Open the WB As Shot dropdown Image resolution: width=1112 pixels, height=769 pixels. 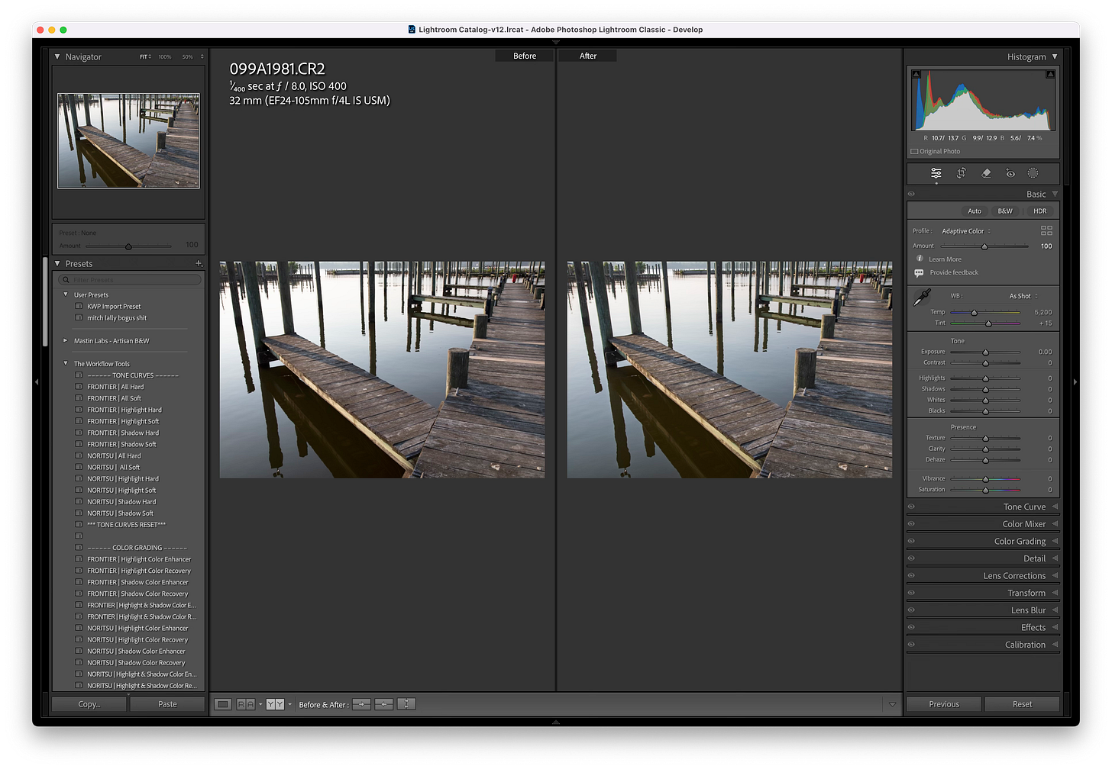pyautogui.click(x=1022, y=295)
